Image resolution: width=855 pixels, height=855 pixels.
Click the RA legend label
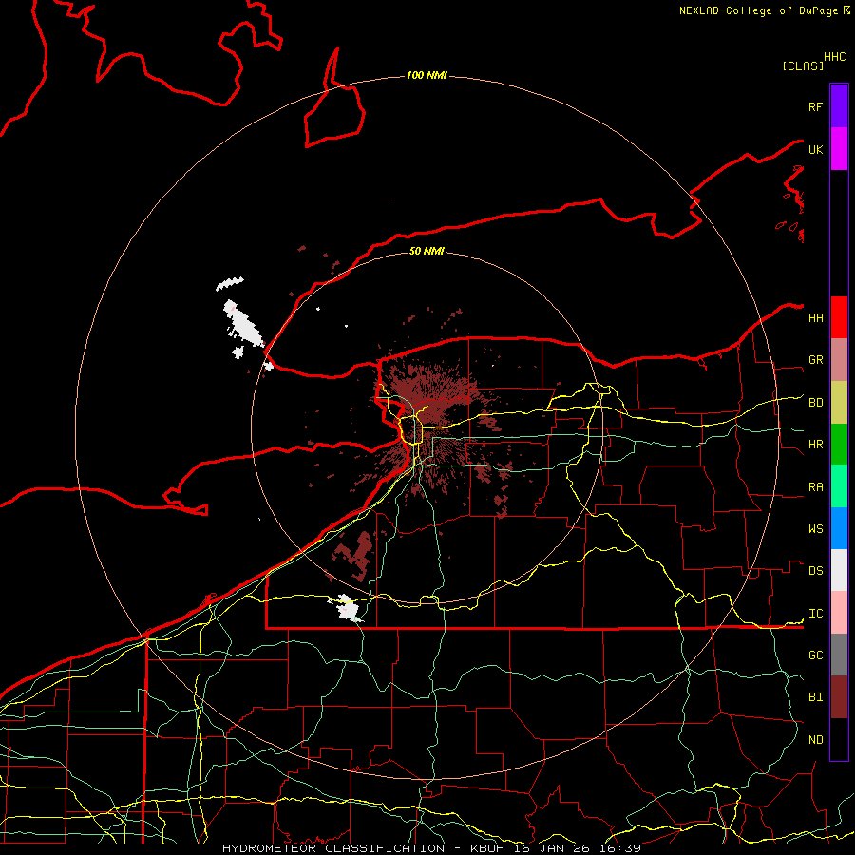click(x=815, y=487)
